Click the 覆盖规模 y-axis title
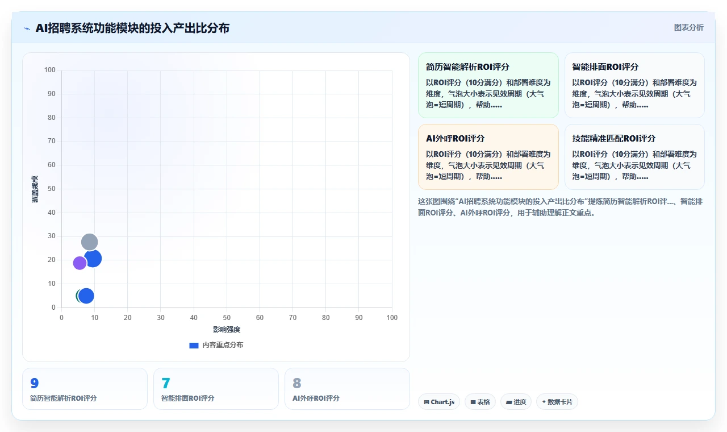This screenshot has height=432, width=727. pyautogui.click(x=35, y=189)
